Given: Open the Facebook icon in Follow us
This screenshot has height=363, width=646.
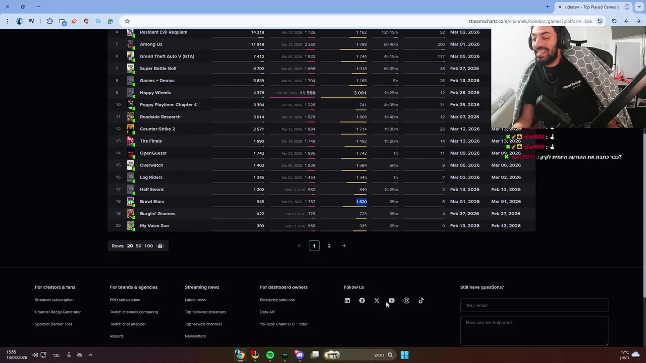Looking at the screenshot, I should click(x=362, y=300).
